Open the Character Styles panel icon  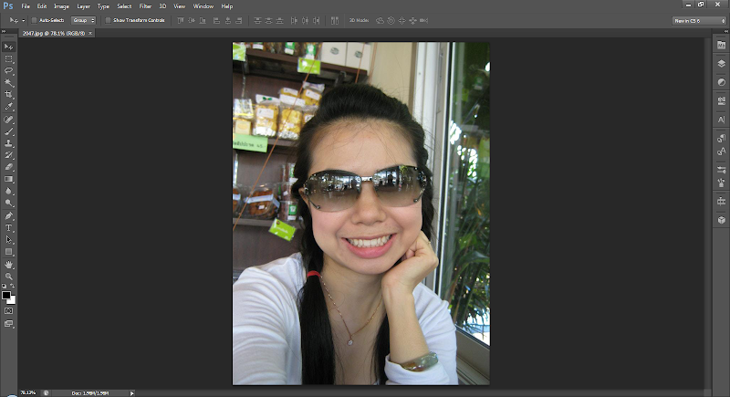point(721,151)
